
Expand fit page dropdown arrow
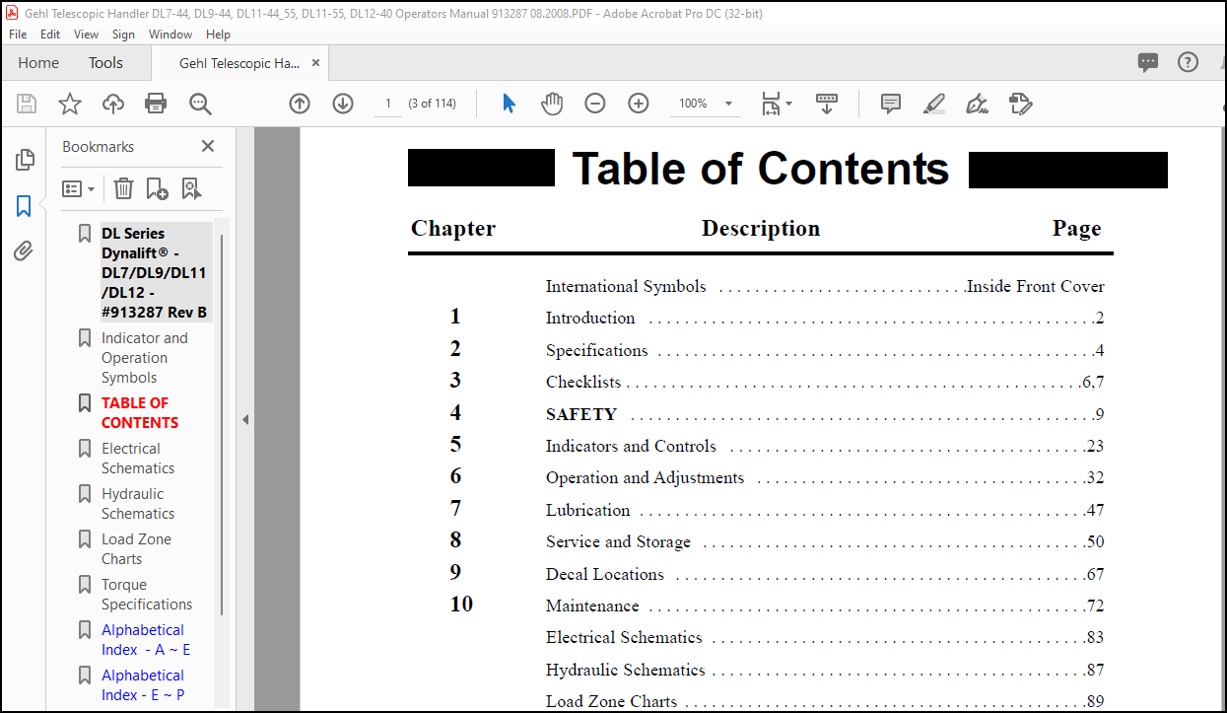(x=788, y=104)
